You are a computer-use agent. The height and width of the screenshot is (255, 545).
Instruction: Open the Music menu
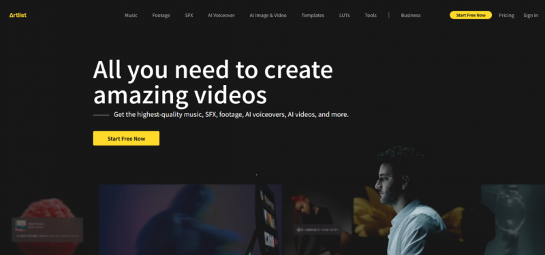131,15
